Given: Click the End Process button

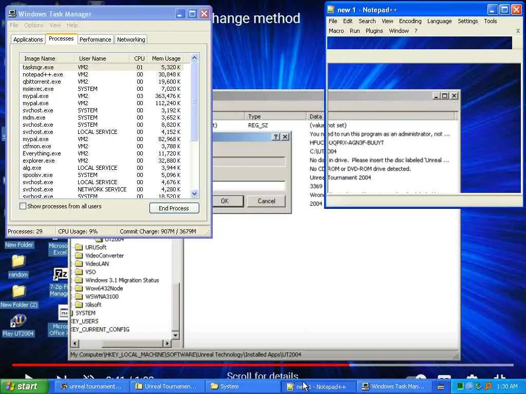Looking at the screenshot, I should [x=174, y=208].
